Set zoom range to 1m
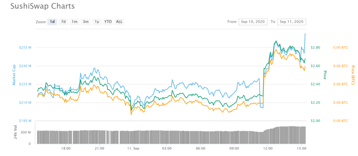This screenshot has width=358, height=156. (x=75, y=22)
